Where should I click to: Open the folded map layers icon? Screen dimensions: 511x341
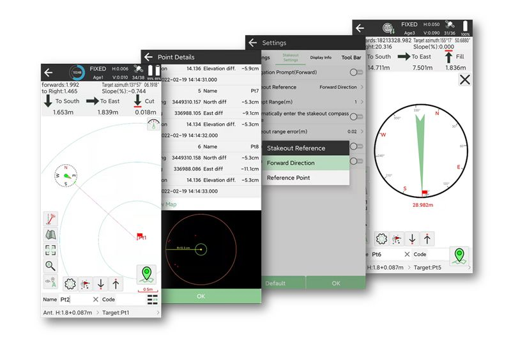pos(50,234)
